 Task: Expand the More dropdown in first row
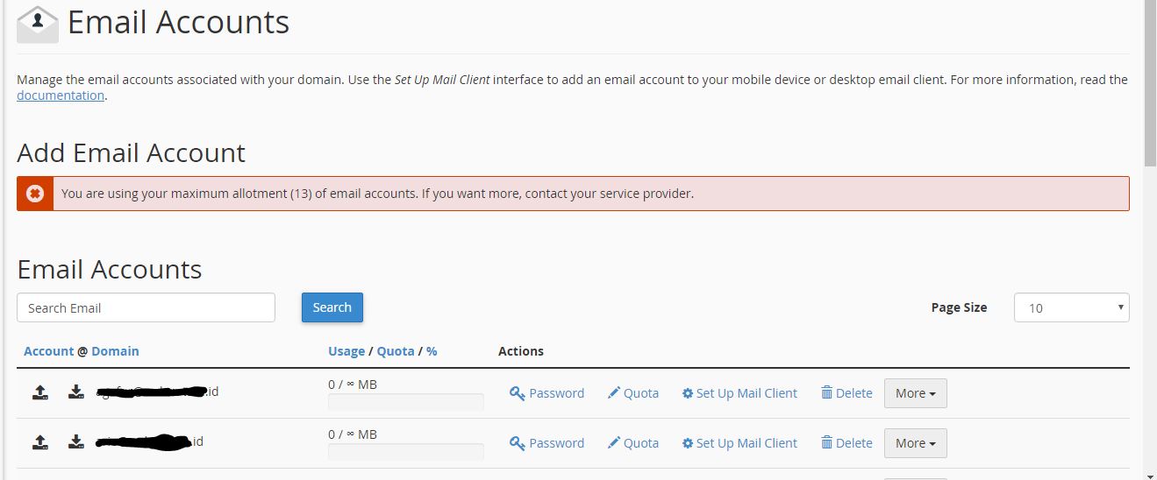click(x=915, y=393)
